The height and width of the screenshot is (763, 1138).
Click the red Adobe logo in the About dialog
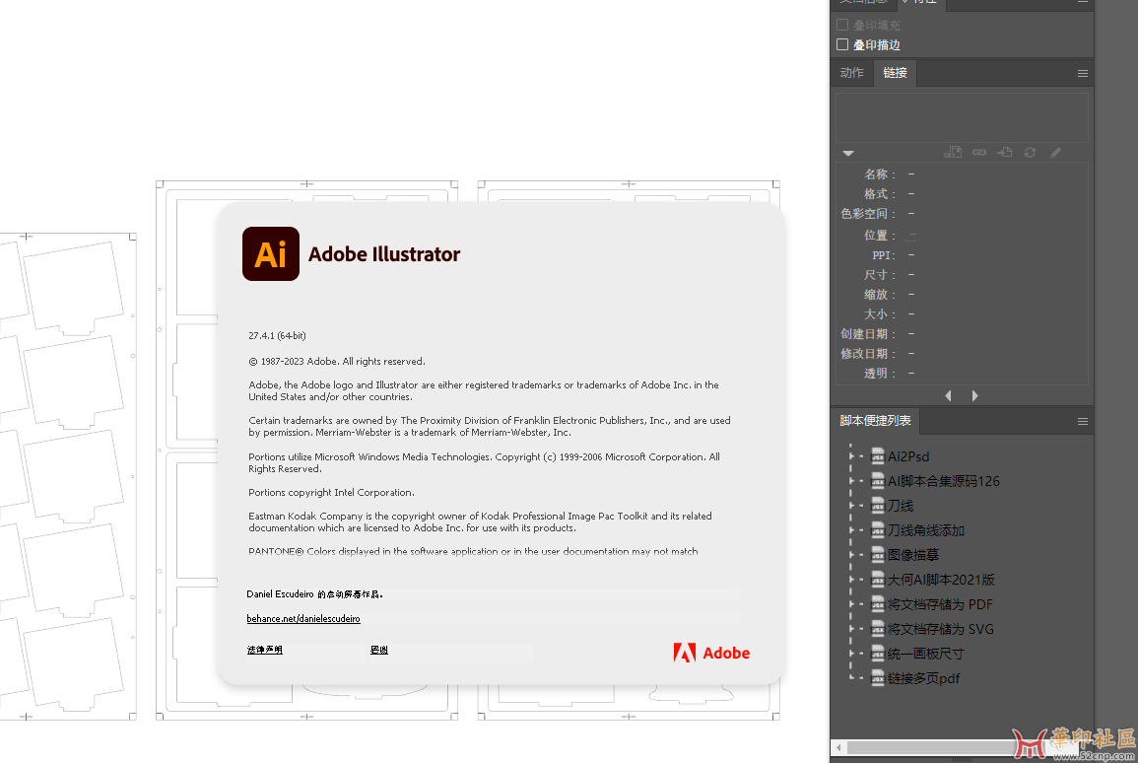click(x=711, y=653)
